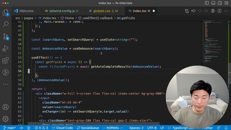This screenshot has height=130, width=231.
Task: Open the Customize Layout control
Action: point(226,3)
